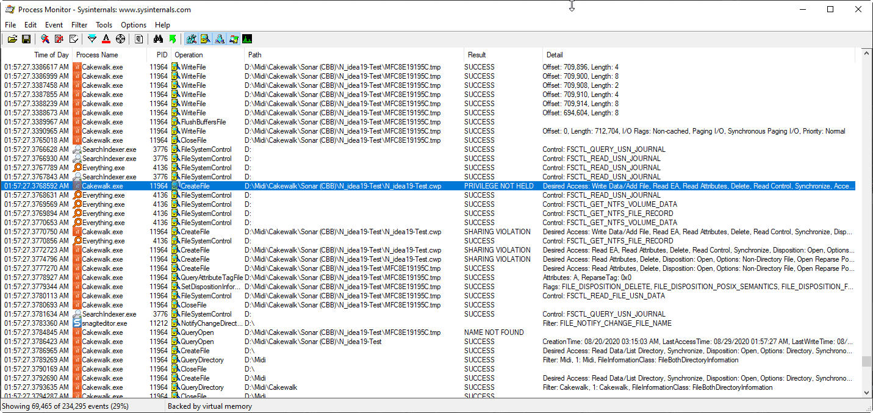
Task: Toggle Show File System Activity icon
Action: 206,39
